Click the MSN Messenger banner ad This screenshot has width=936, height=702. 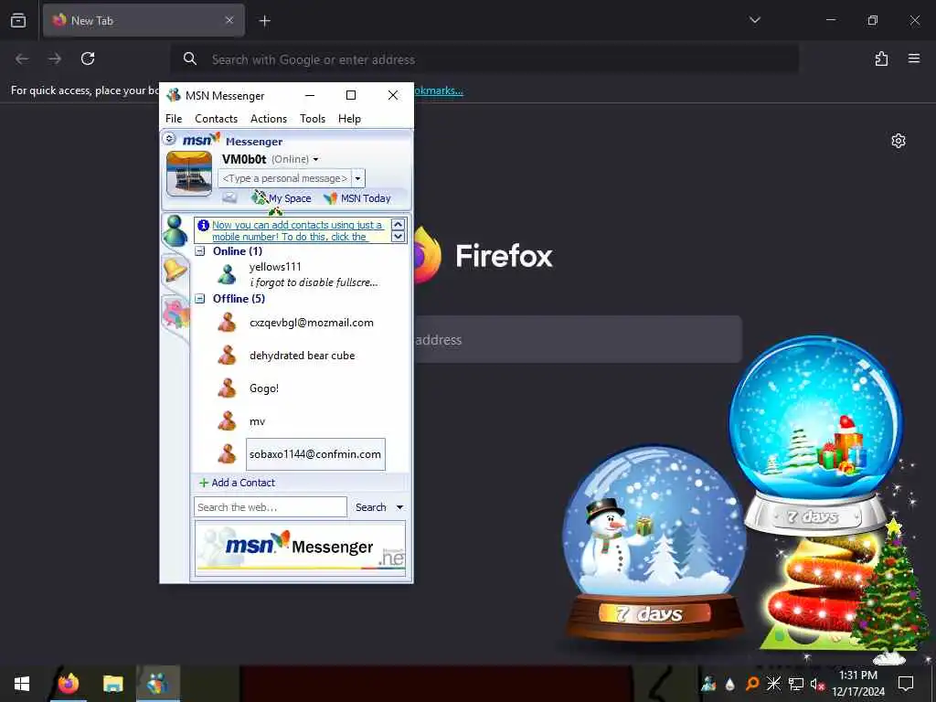tap(300, 547)
